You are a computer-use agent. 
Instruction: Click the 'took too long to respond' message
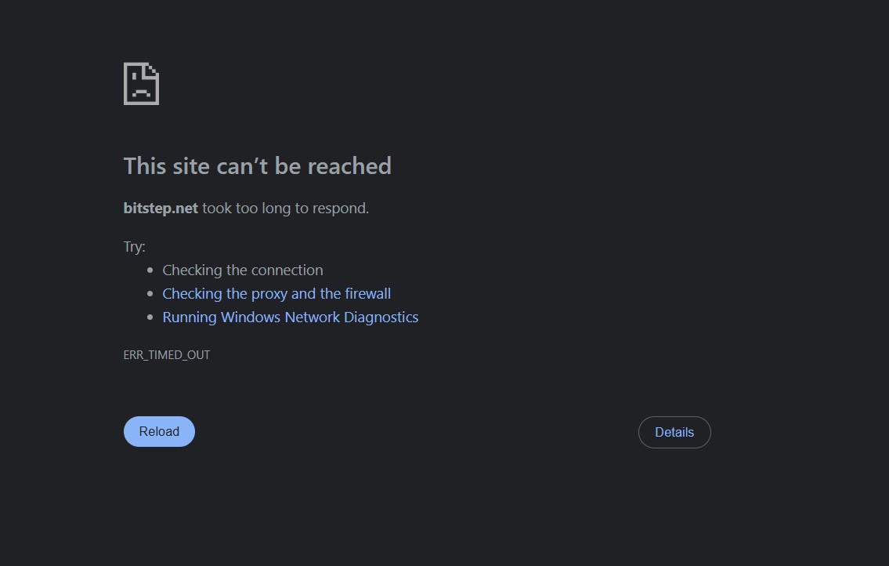[x=285, y=208]
